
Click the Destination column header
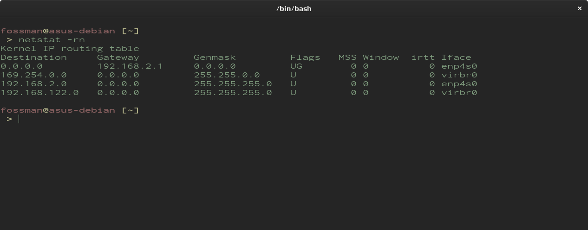coord(33,57)
